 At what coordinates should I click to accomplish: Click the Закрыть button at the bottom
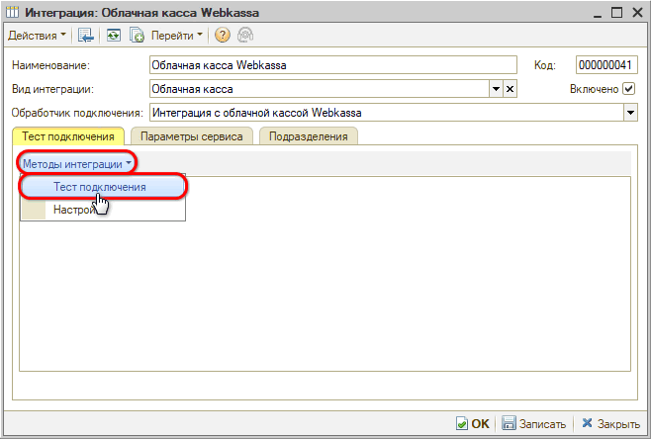(x=610, y=423)
